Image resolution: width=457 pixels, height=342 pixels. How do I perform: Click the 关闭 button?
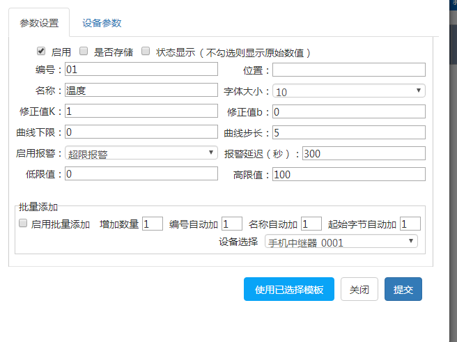click(359, 289)
